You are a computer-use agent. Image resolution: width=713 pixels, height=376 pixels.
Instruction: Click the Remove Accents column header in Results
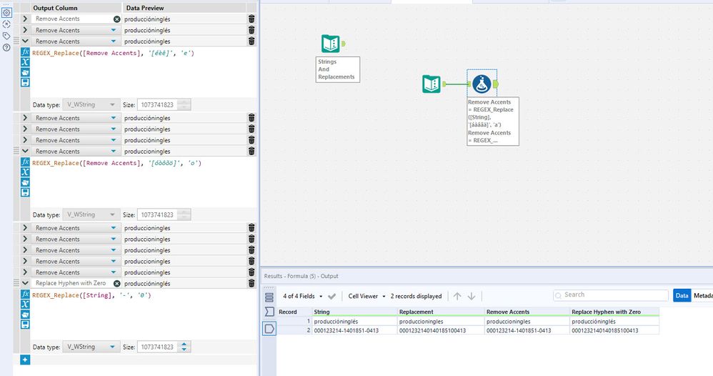527,312
